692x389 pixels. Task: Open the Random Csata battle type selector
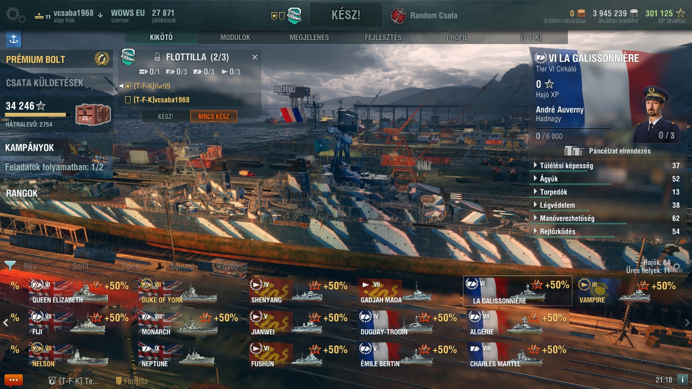424,15
